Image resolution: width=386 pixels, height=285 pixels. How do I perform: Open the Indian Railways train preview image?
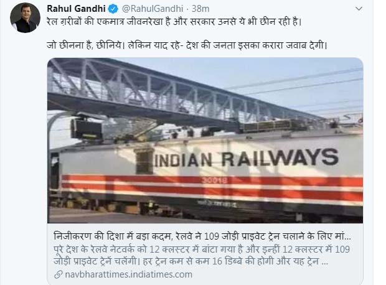point(205,141)
